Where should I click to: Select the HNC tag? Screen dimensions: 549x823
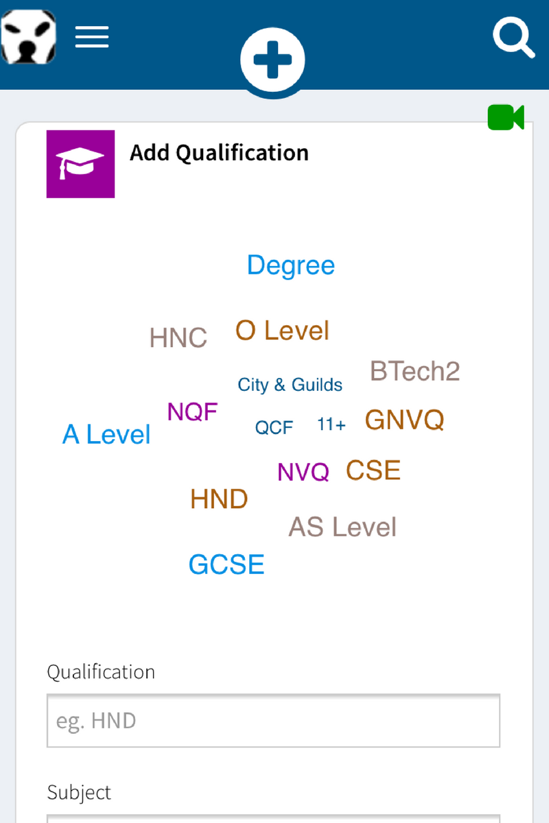pyautogui.click(x=178, y=338)
